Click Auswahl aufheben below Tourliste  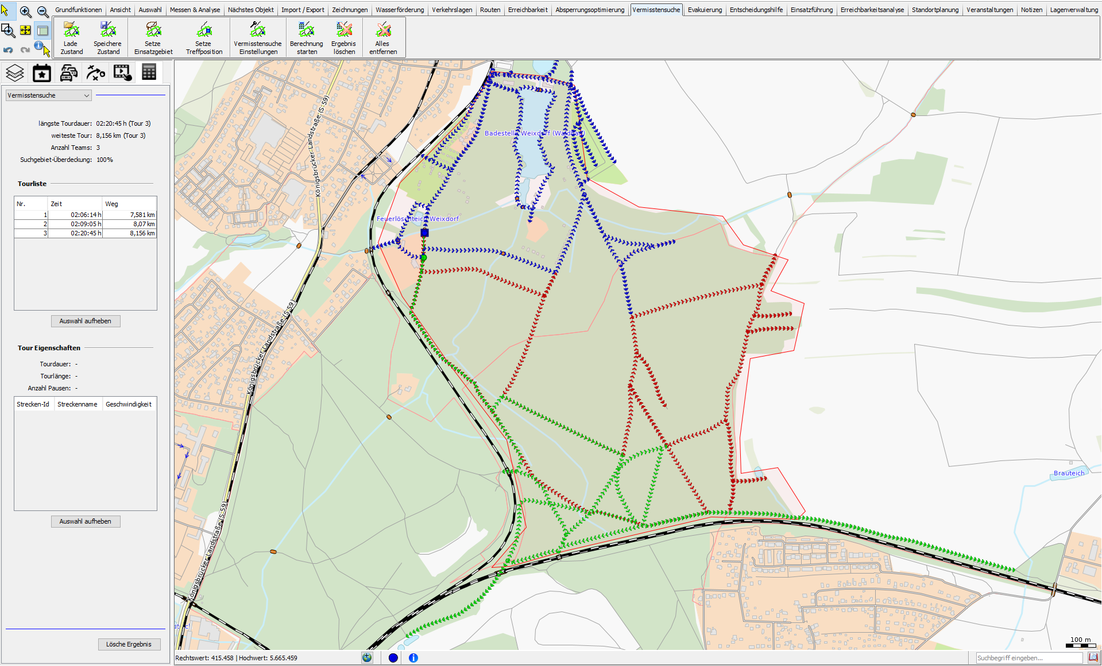pos(86,321)
